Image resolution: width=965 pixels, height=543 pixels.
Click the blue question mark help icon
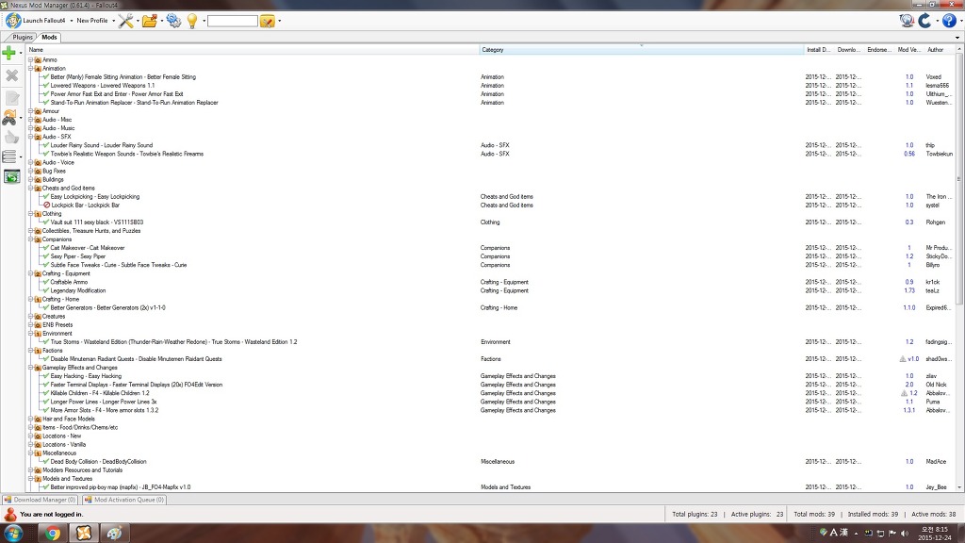pyautogui.click(x=948, y=20)
